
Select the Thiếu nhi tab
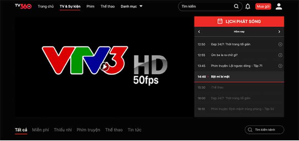(63, 130)
